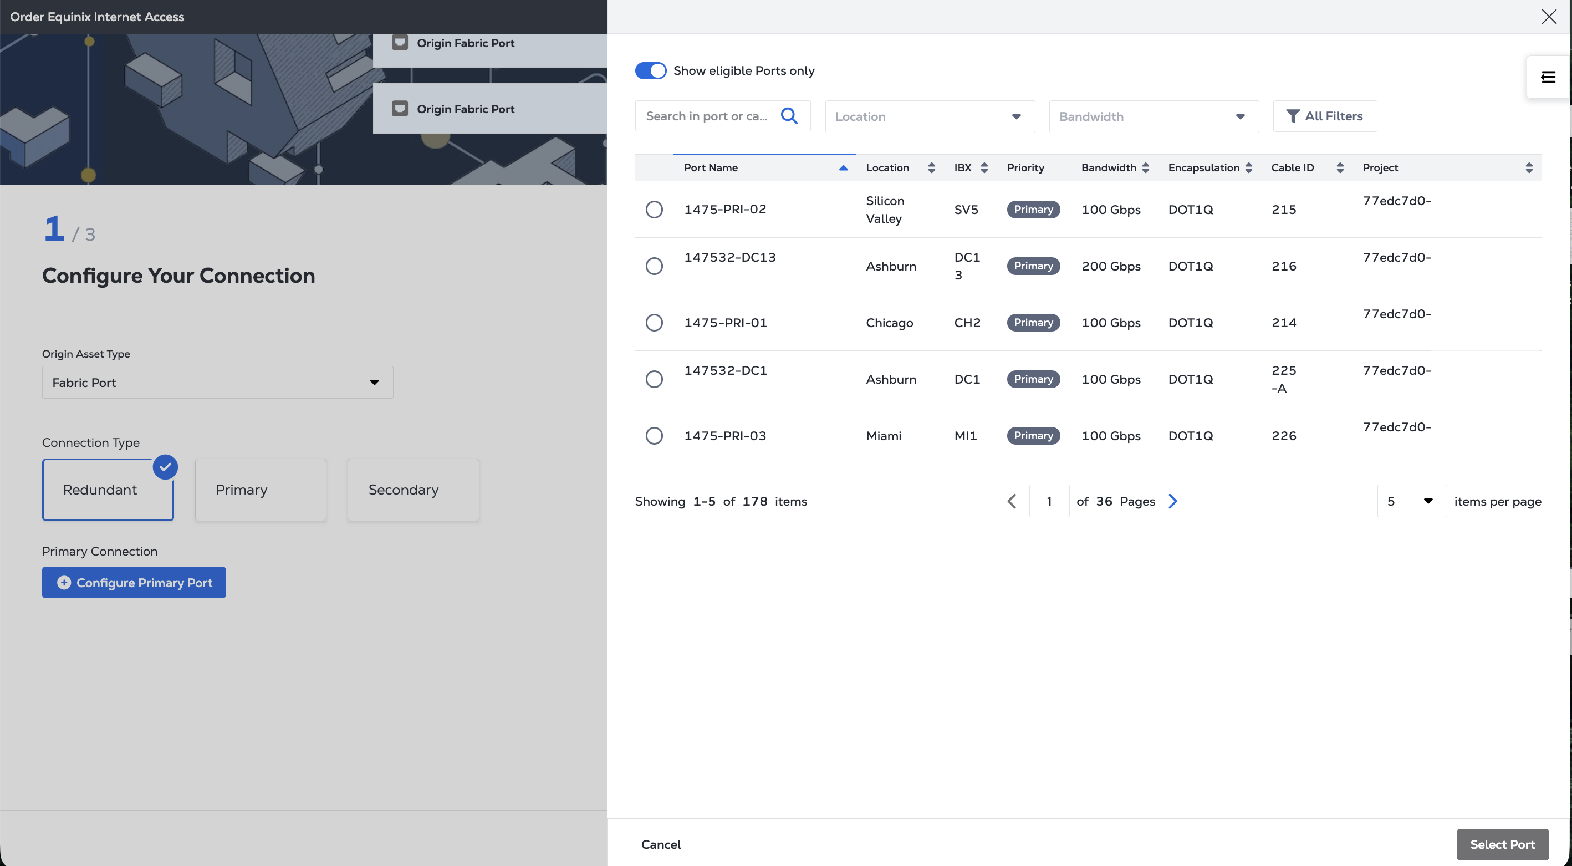Choose the Primary connection type
Image resolution: width=1572 pixels, height=866 pixels.
tap(261, 490)
